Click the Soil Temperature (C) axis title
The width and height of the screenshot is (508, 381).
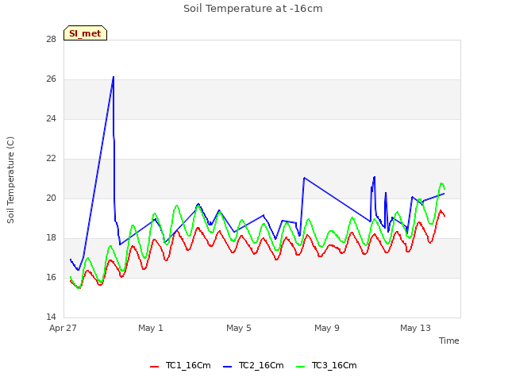point(10,180)
